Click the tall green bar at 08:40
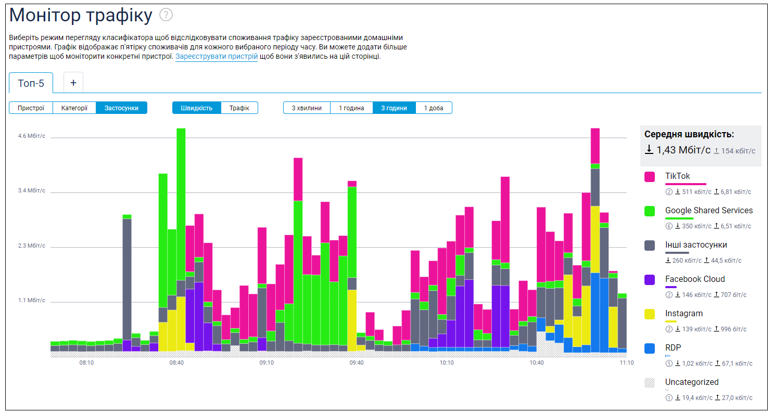Screen dimensions: 773x413 [x=181, y=203]
